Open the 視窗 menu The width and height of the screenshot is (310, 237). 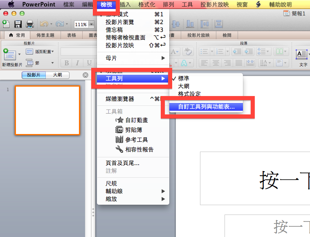click(242, 4)
